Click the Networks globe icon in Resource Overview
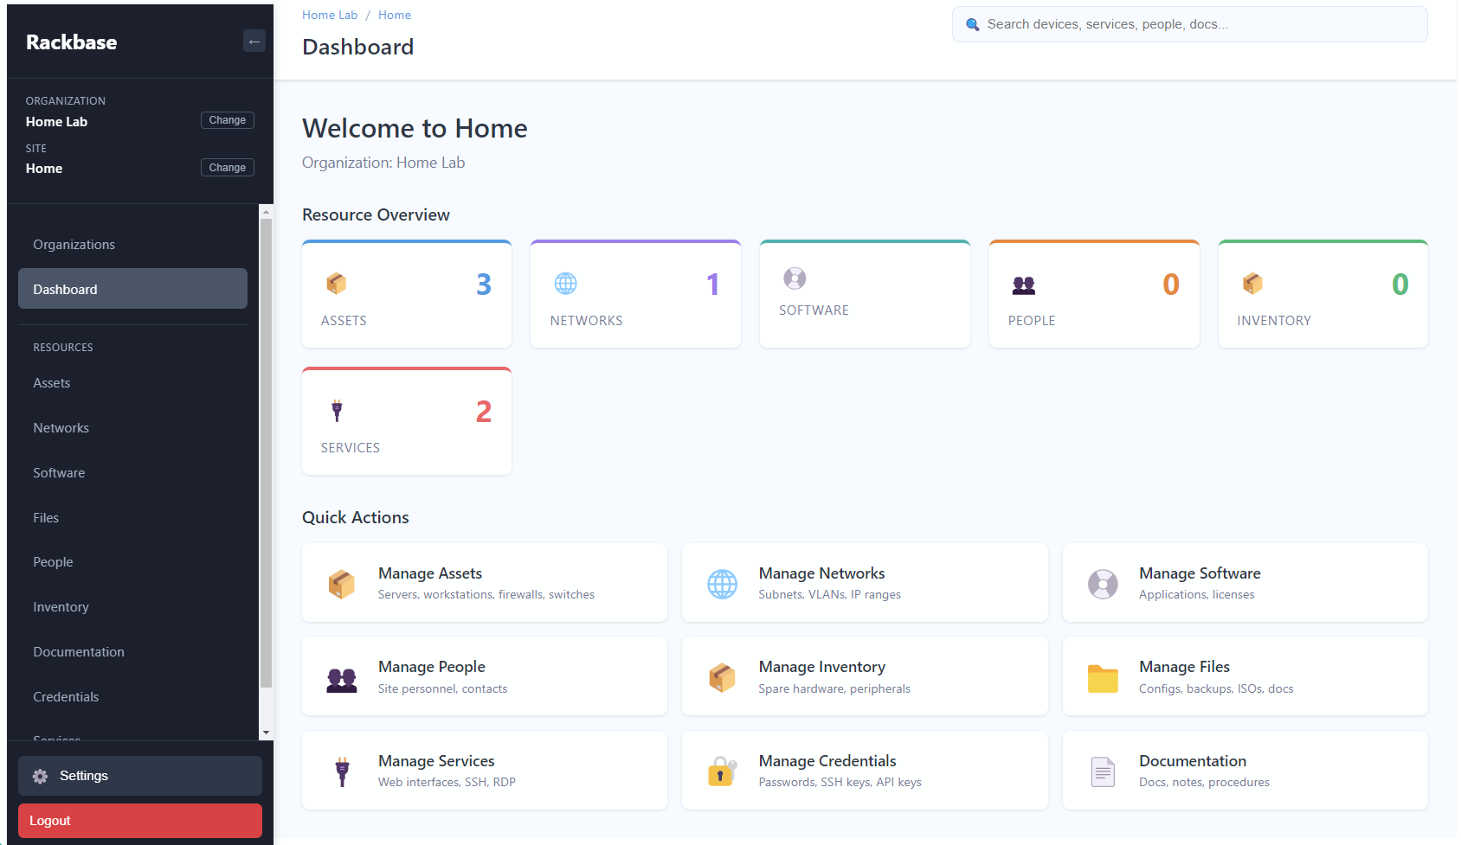The height and width of the screenshot is (845, 1461). 566,284
